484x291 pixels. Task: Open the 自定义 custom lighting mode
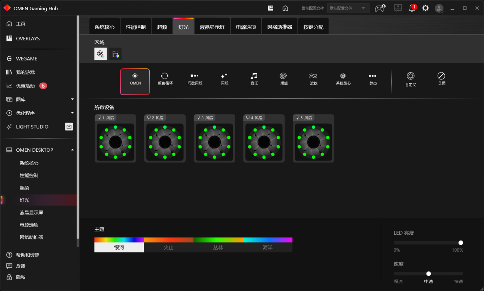(x=410, y=79)
